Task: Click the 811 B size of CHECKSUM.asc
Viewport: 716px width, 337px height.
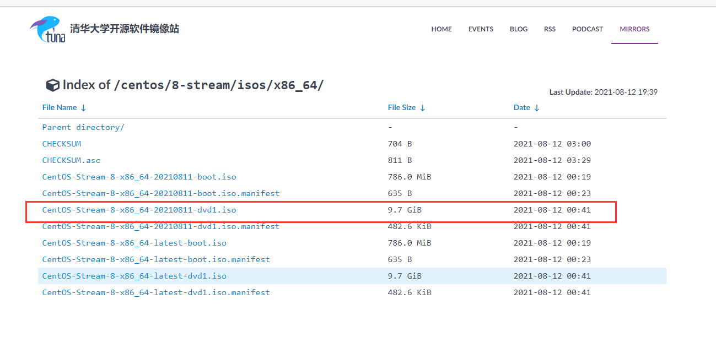Action: [x=400, y=160]
